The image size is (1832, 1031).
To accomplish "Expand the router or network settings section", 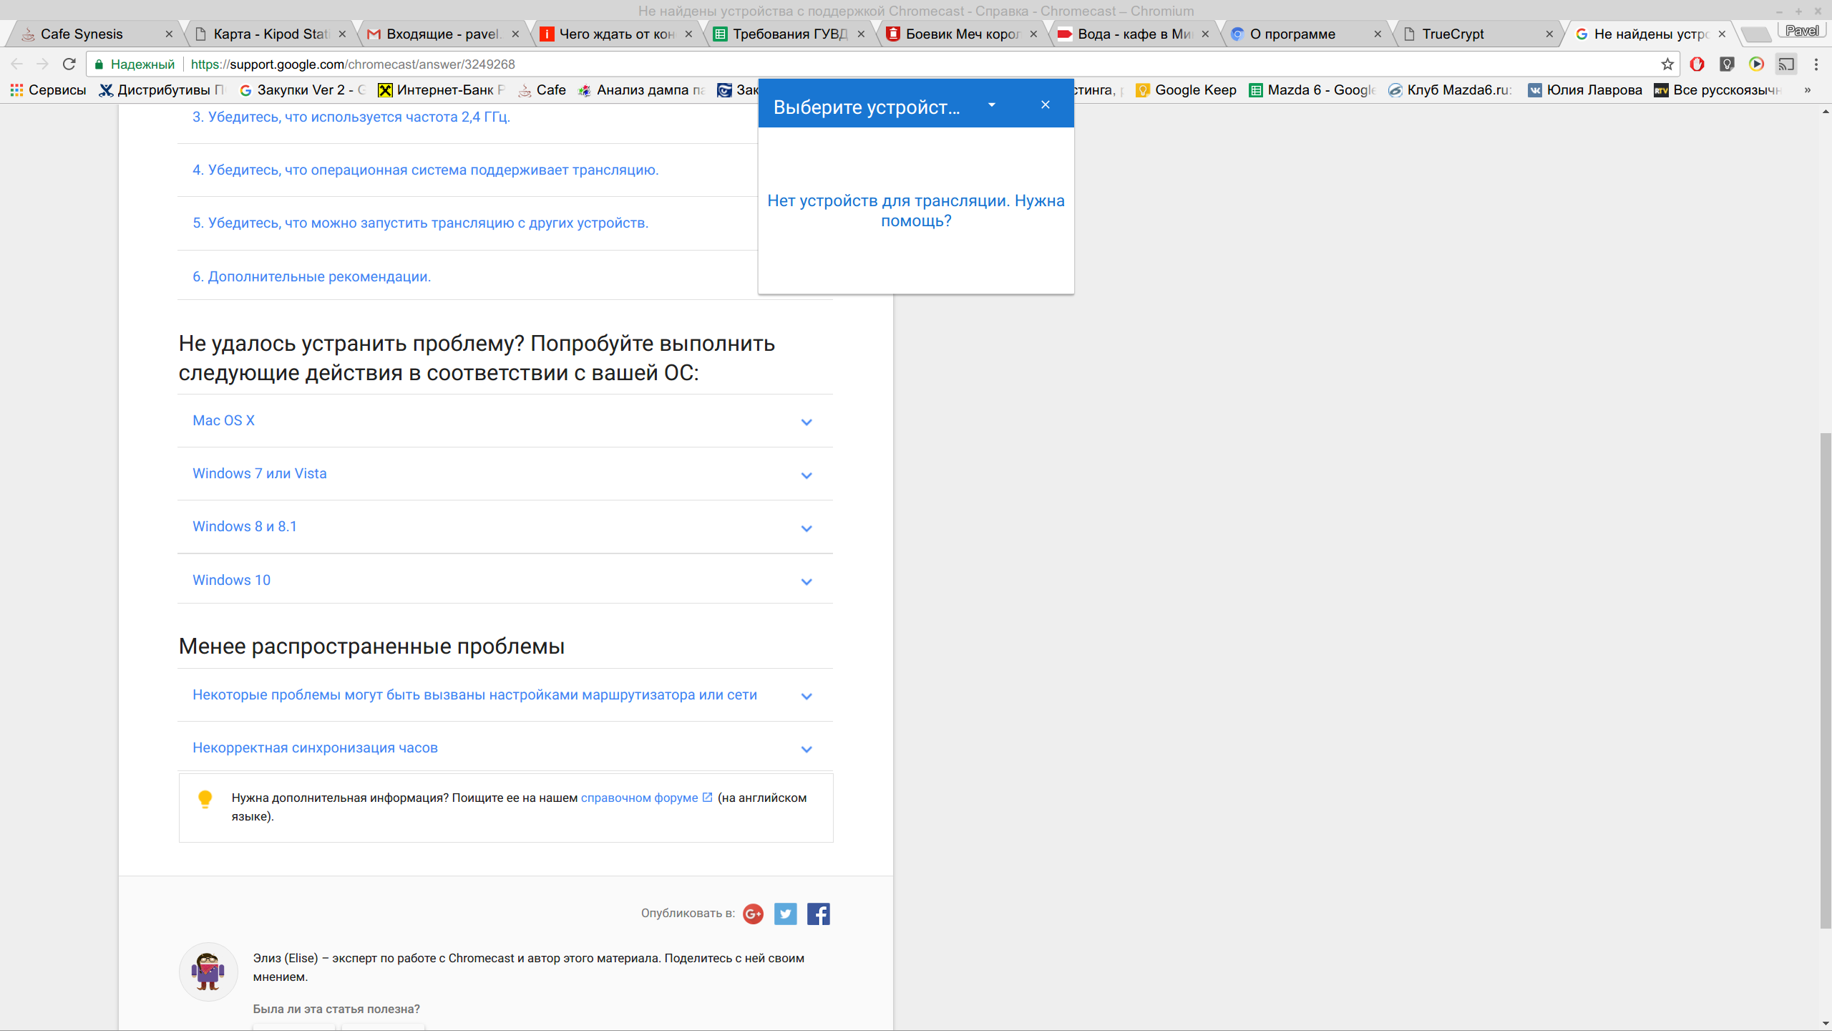I will tap(505, 695).
